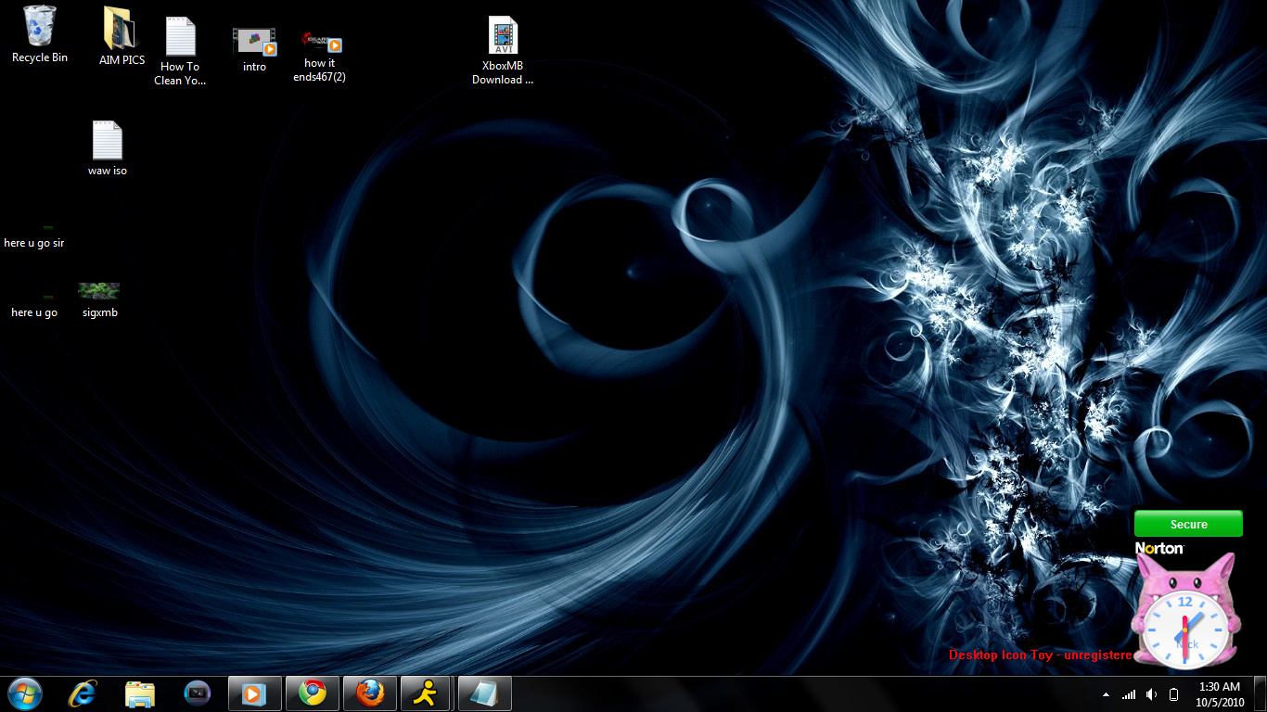Click the Windows Start orb
The height and width of the screenshot is (712, 1267).
pos(25,693)
